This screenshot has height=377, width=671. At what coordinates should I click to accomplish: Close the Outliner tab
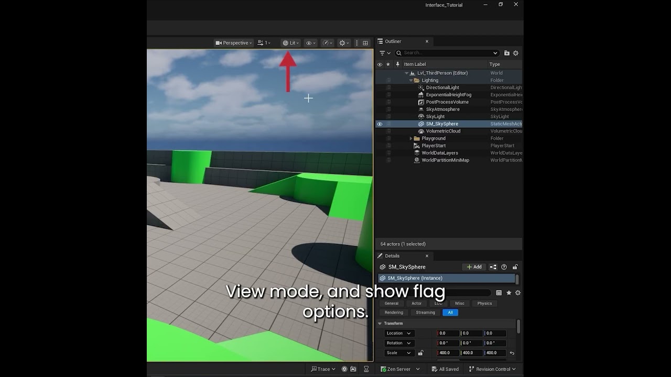[x=427, y=41]
